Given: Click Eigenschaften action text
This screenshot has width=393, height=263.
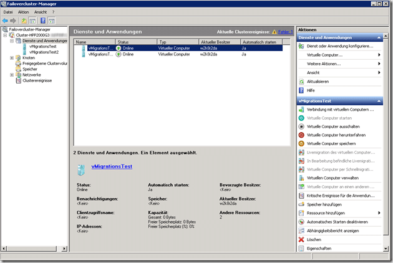Looking at the screenshot, I should click(319, 249).
